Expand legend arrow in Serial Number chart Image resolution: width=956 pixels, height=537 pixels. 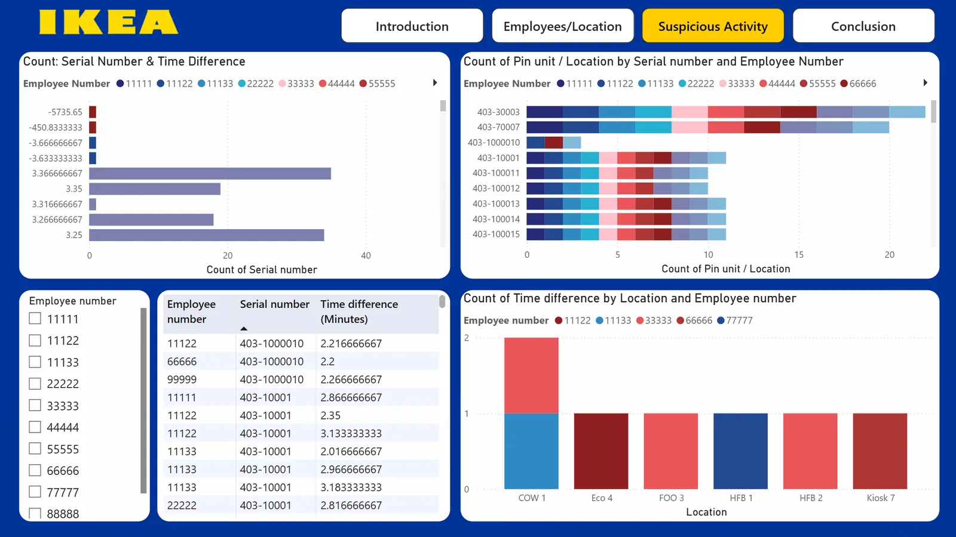point(435,83)
